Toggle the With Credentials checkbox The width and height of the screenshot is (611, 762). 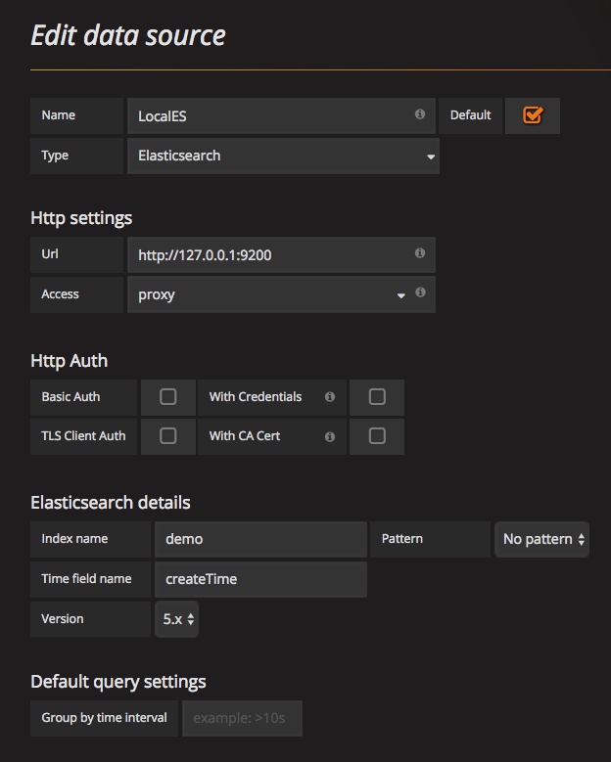[x=377, y=397]
